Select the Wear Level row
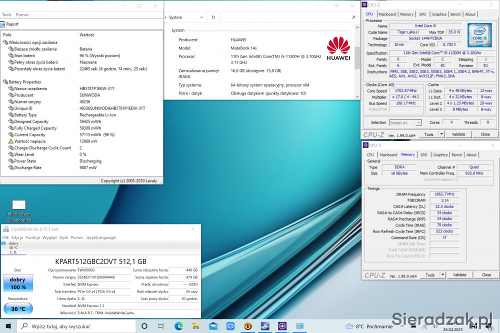The image size is (500, 333). (81, 154)
